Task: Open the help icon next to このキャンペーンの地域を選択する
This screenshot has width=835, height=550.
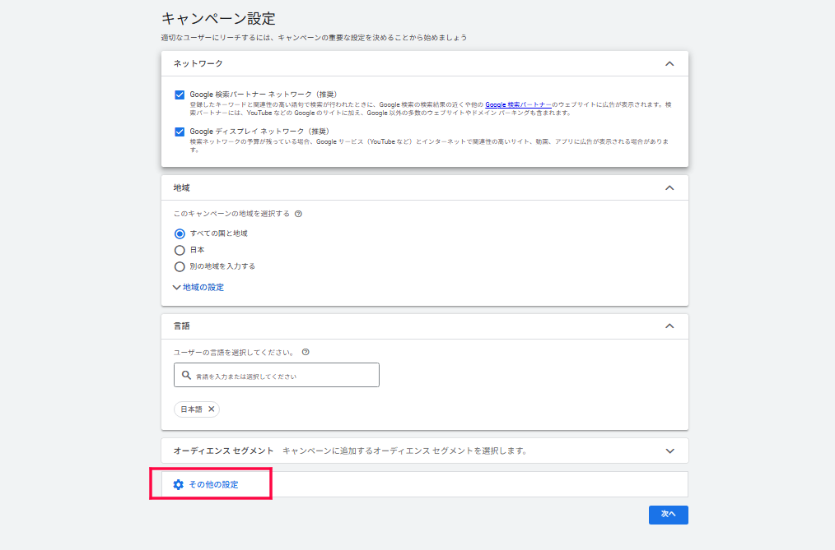Action: pyautogui.click(x=297, y=213)
